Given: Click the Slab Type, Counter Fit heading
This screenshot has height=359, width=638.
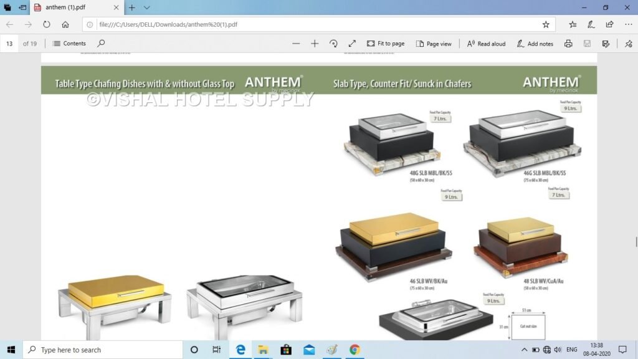Looking at the screenshot, I should pyautogui.click(x=402, y=84).
